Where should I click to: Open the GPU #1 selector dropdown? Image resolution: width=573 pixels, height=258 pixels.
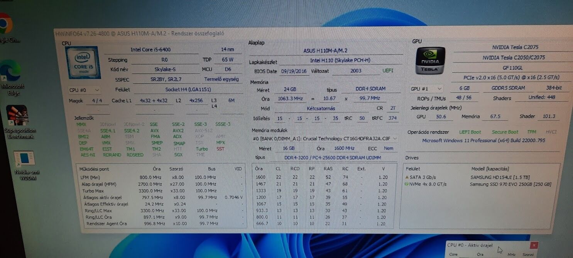click(x=426, y=89)
